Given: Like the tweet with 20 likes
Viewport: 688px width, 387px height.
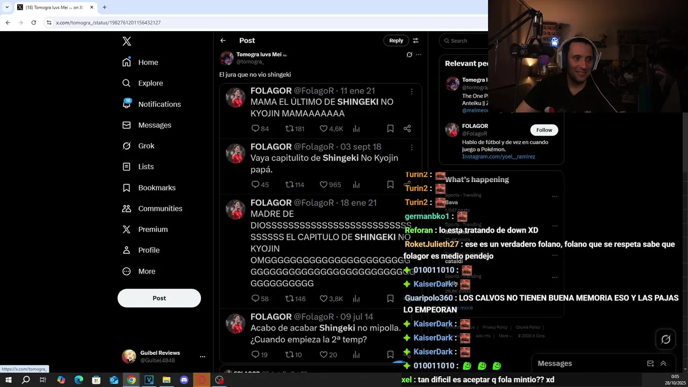Looking at the screenshot, I should tap(328, 354).
